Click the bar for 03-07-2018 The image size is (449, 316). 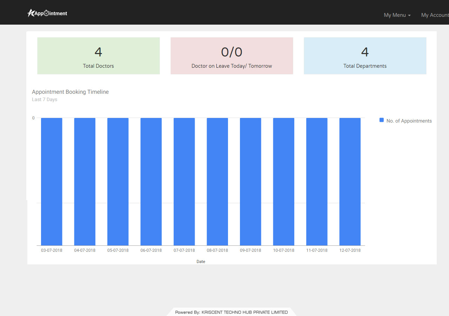pos(52,182)
